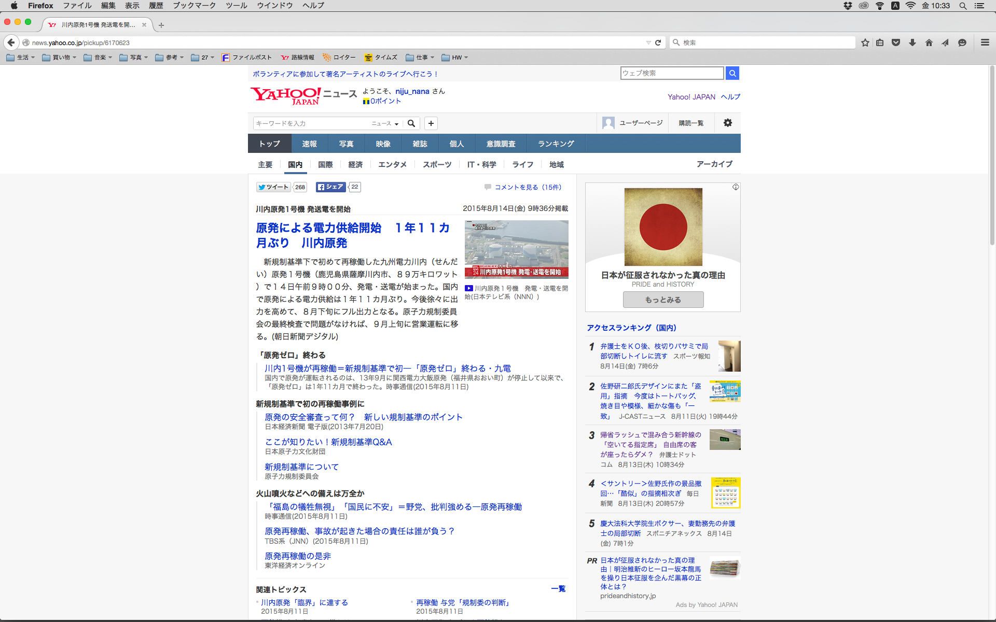Expand the ニュース search category dropdown
Viewport: 996px width, 622px height.
385,123
